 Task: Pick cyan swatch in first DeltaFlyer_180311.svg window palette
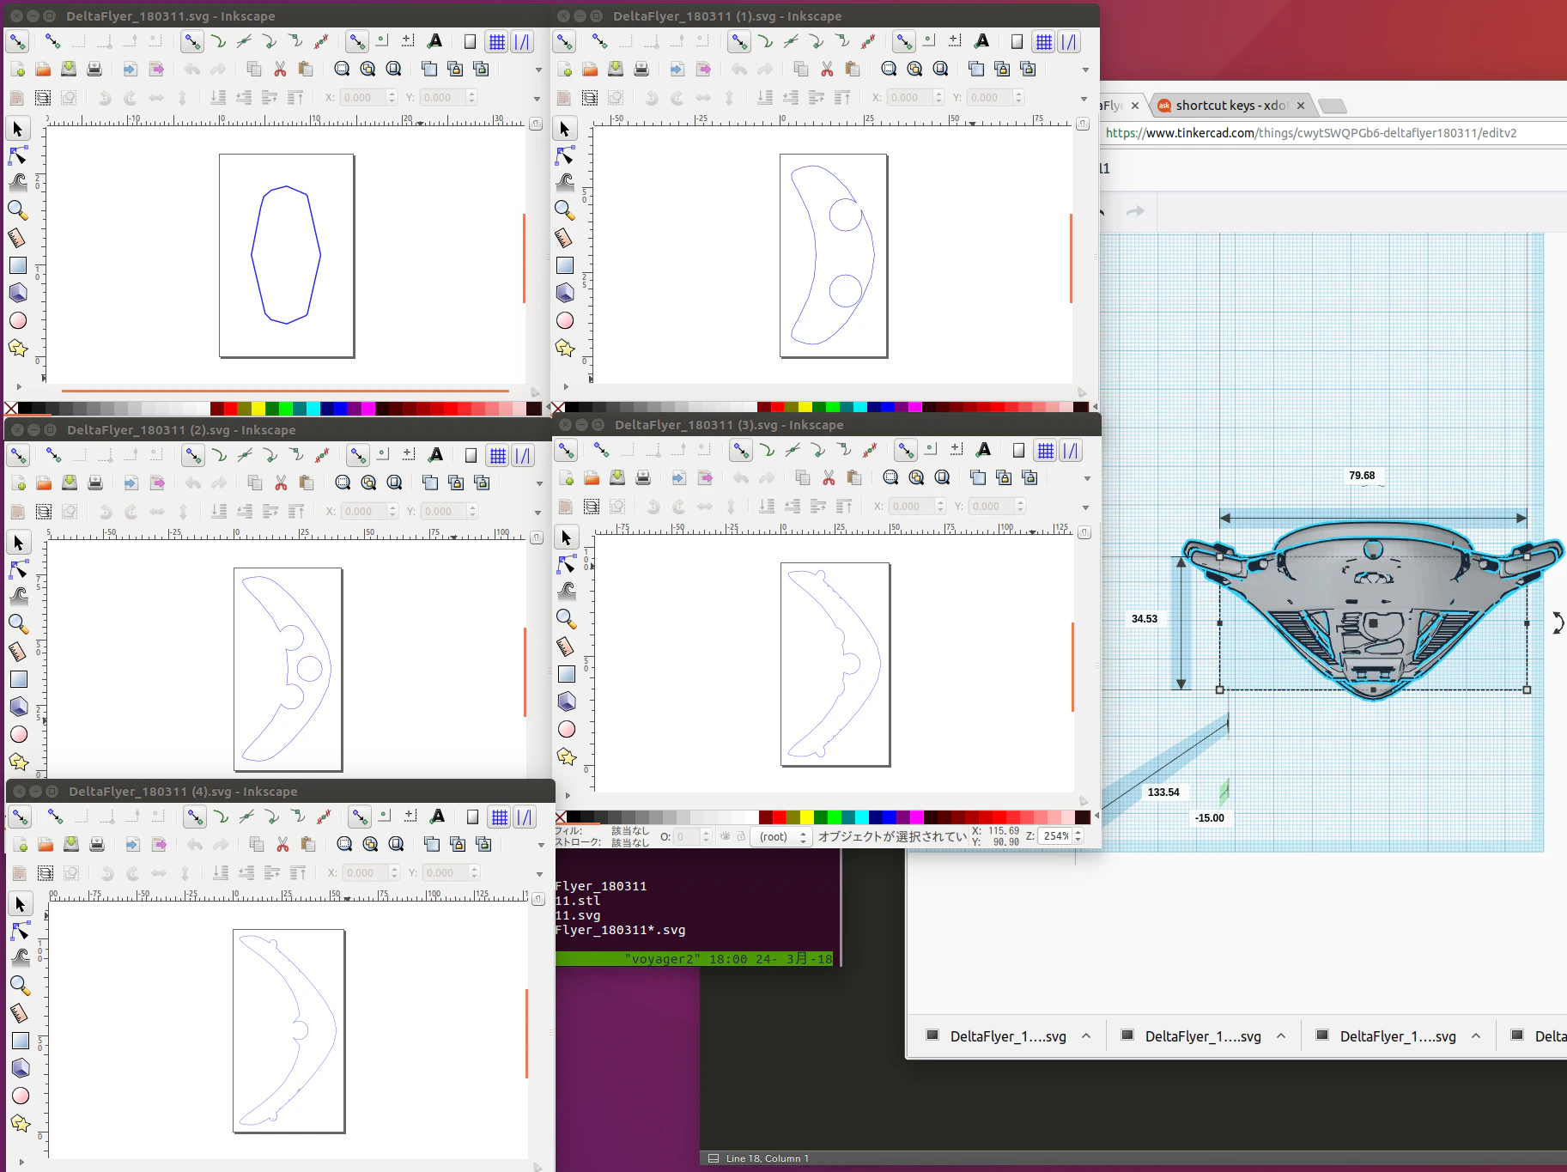[313, 409]
